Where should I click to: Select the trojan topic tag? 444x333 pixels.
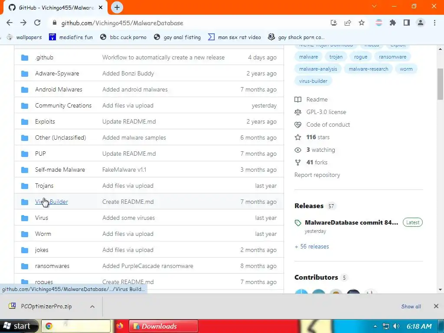[336, 57]
